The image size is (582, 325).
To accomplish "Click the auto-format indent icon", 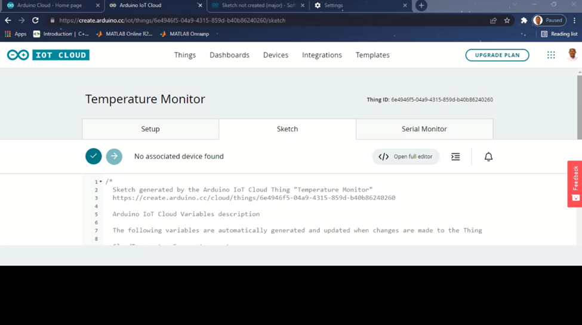I will pos(455,157).
